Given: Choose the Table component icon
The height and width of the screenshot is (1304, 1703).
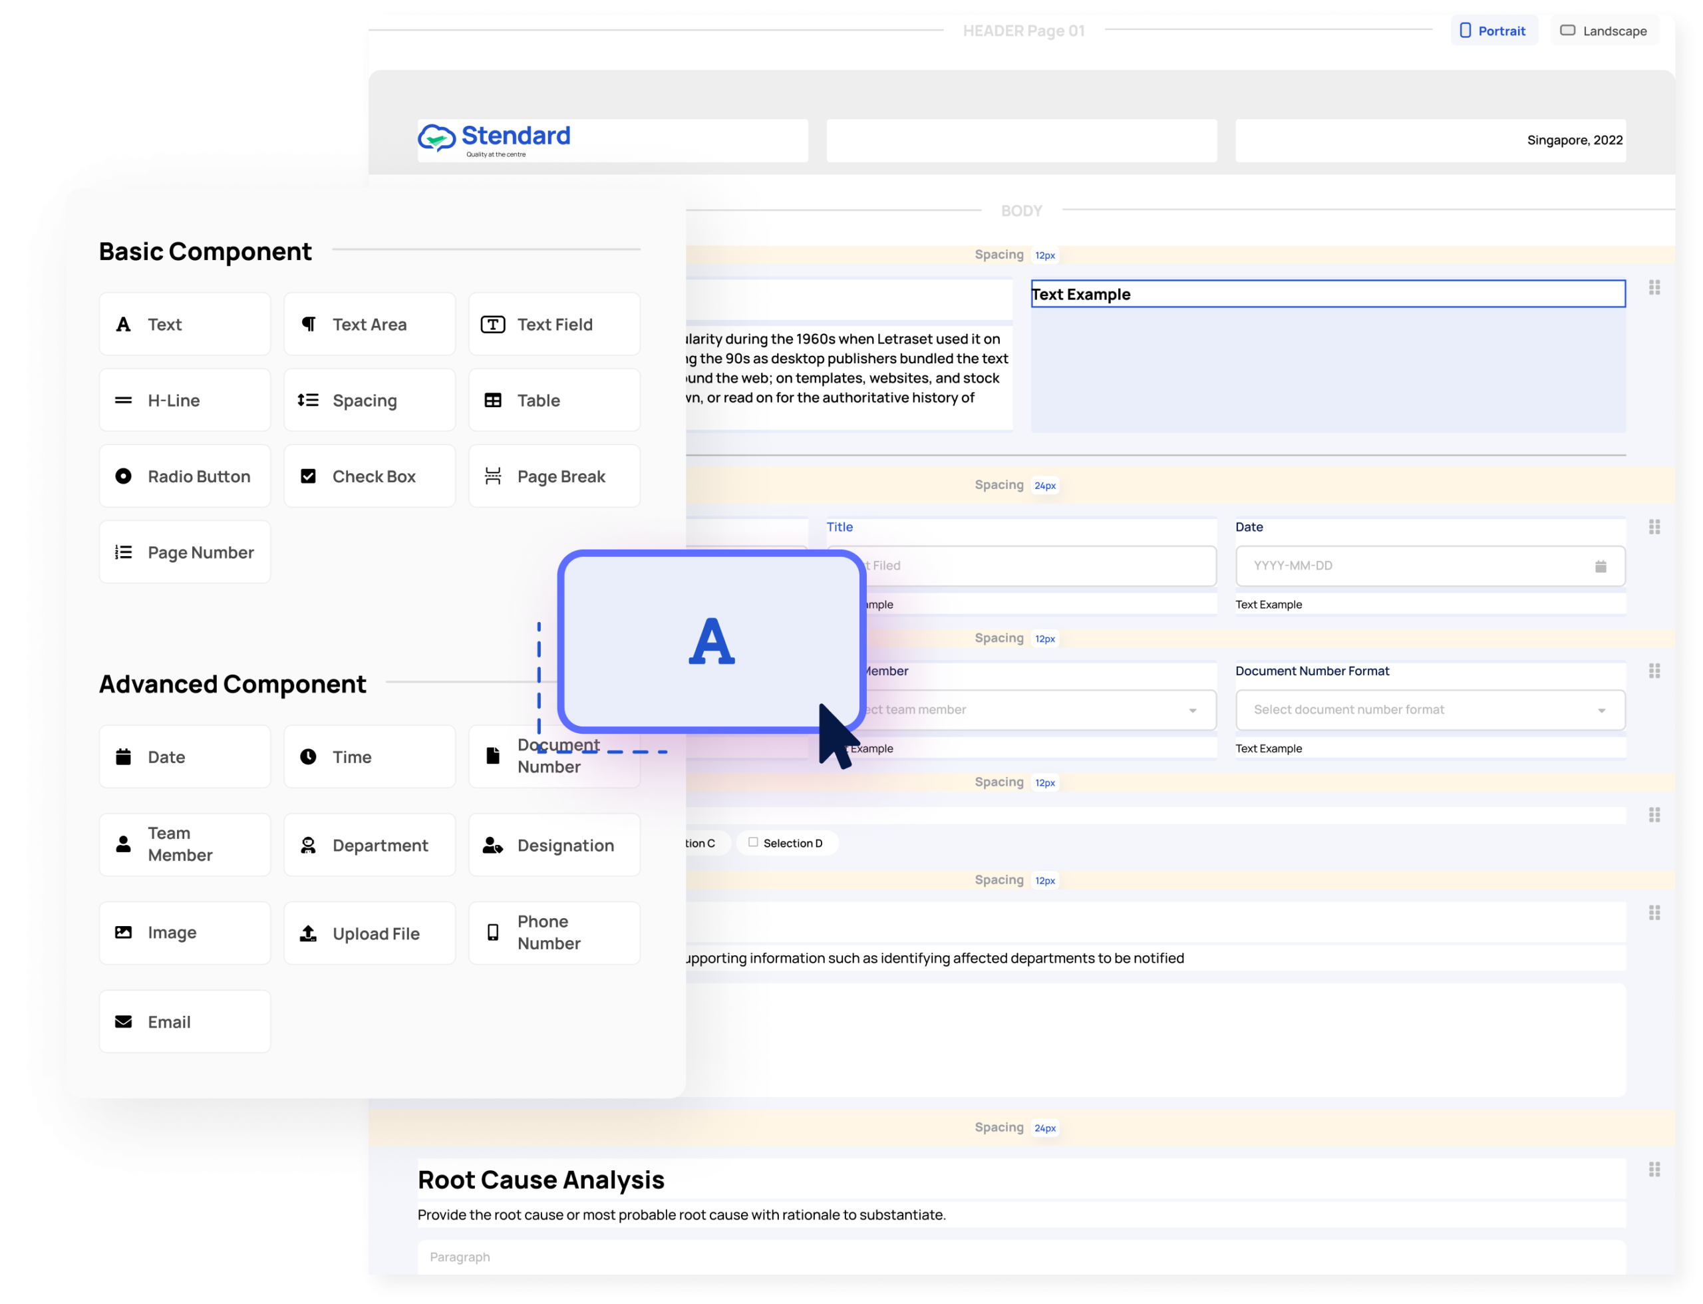Looking at the screenshot, I should [493, 401].
